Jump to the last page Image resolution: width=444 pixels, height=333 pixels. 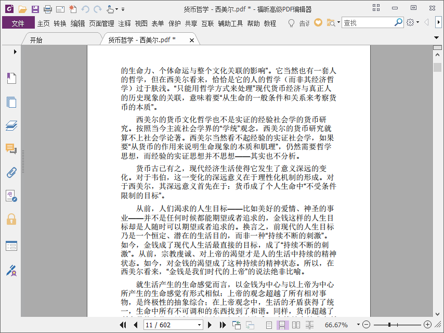223,325
